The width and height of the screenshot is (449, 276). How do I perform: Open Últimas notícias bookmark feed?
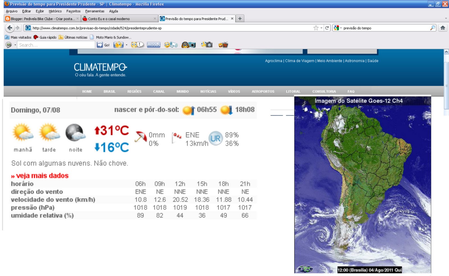[73, 37]
